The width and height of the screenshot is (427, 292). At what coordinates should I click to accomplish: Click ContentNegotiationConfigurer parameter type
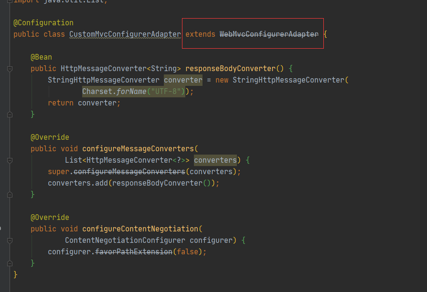click(x=125, y=240)
